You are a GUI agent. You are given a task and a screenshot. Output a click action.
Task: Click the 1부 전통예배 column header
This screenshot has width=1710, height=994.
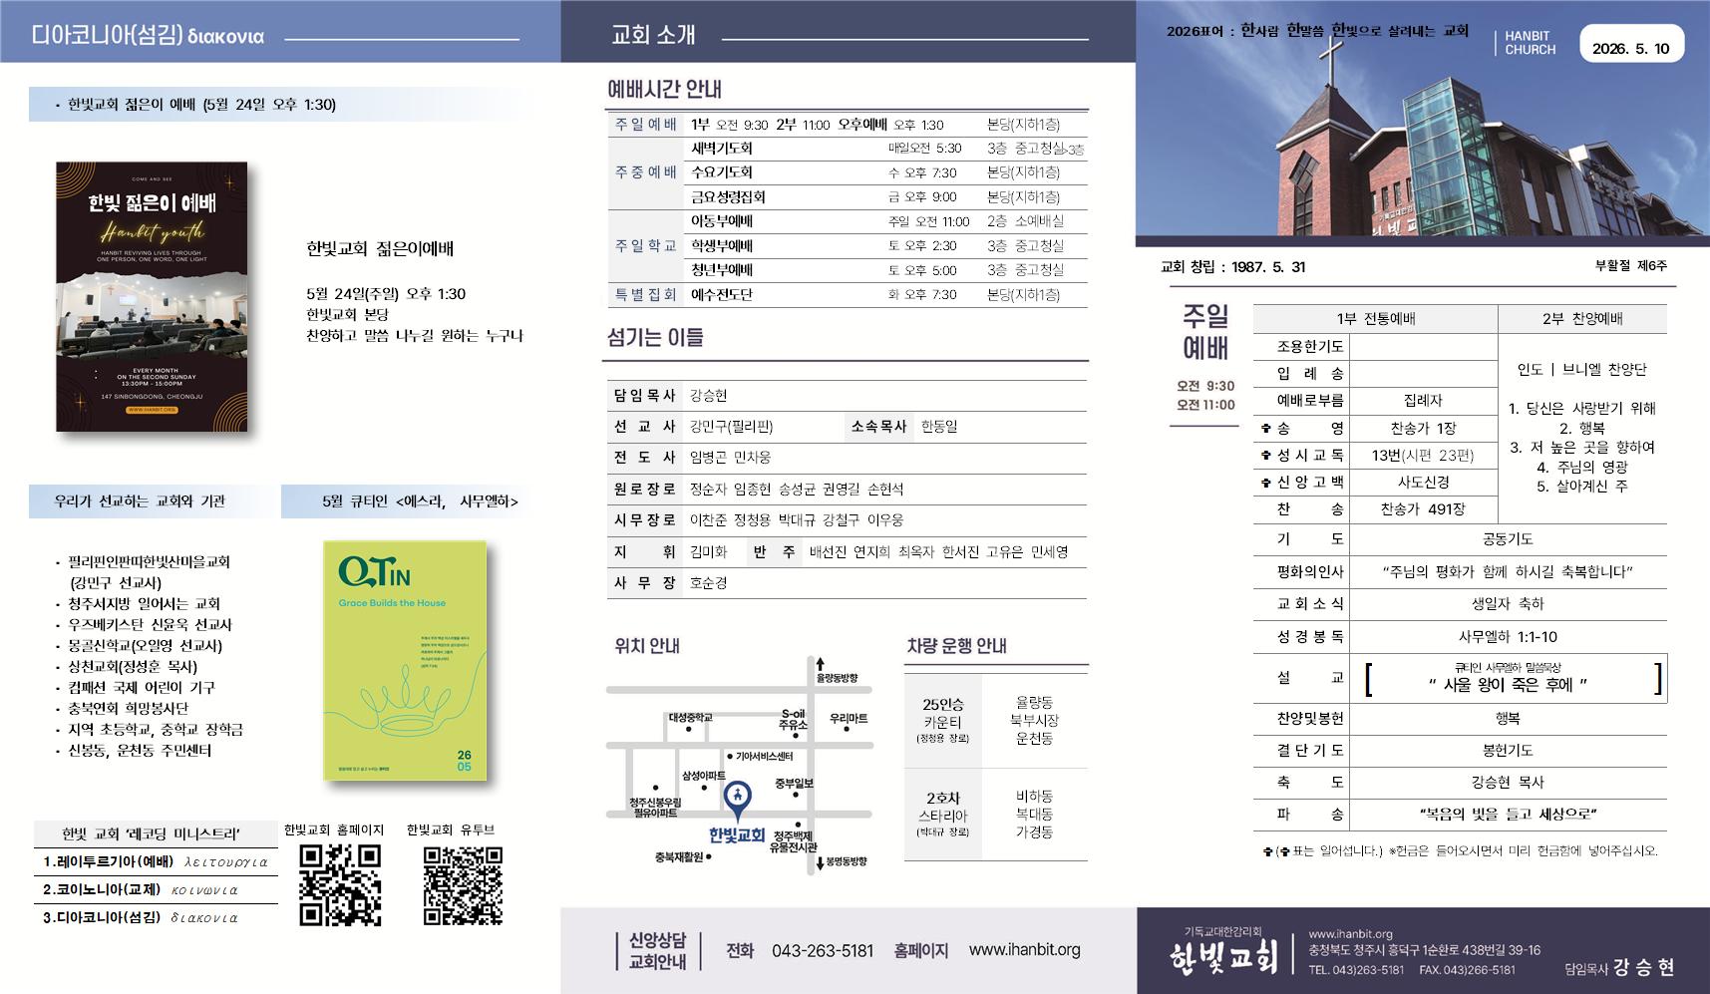click(x=1376, y=319)
